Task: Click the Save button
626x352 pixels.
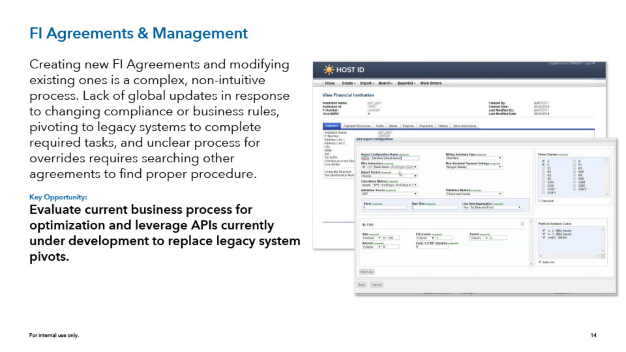Action: [x=361, y=285]
